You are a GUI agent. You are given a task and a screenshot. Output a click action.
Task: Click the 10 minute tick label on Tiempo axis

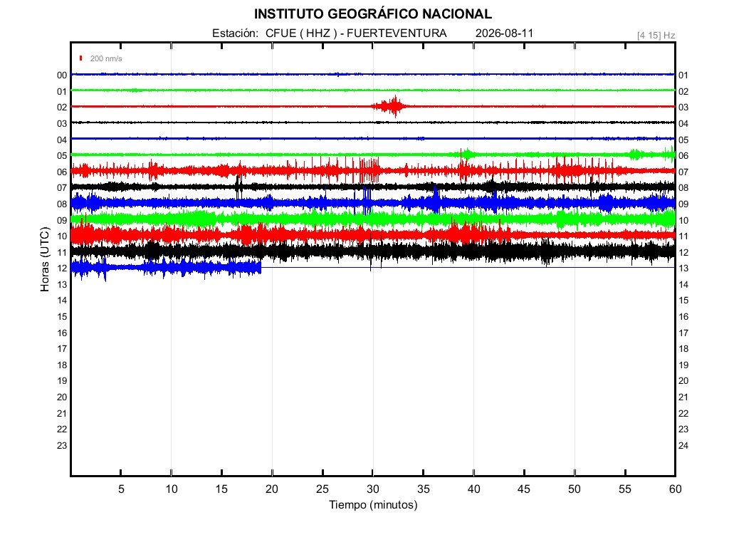(172, 489)
